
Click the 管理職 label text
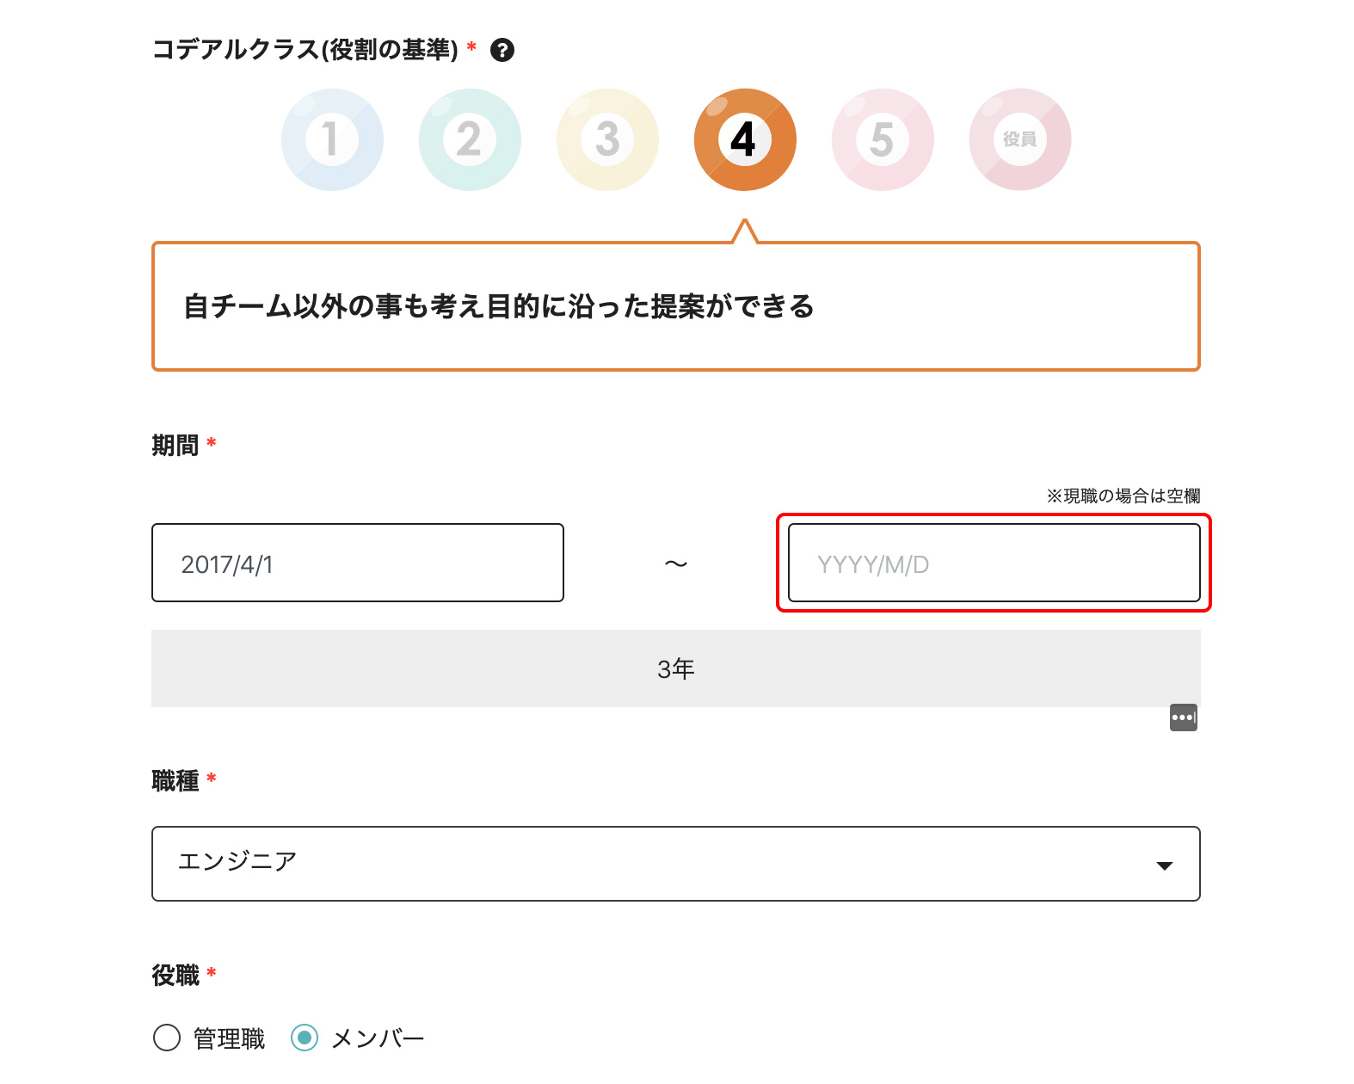pyautogui.click(x=229, y=1038)
